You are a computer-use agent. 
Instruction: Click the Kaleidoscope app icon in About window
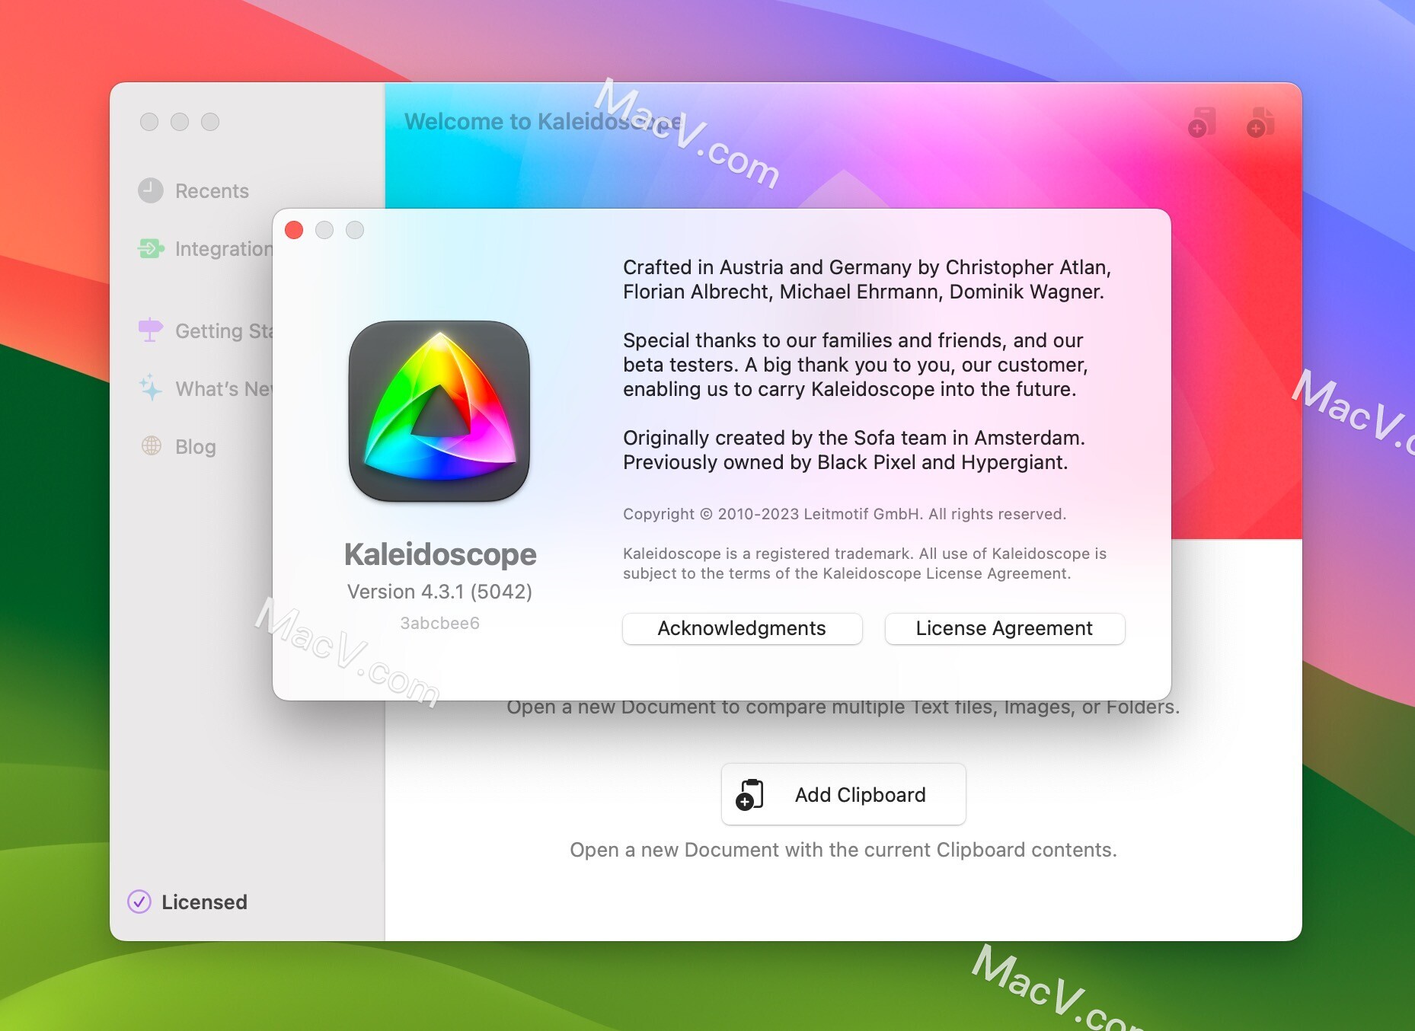click(x=439, y=411)
